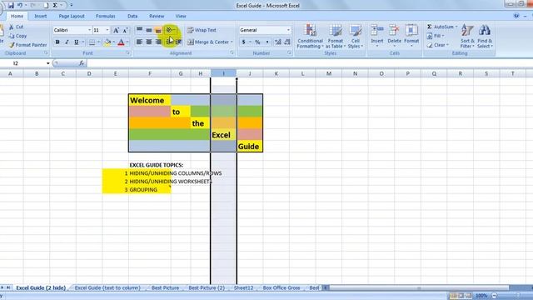
Task: Expand the font size dropdown
Action: 107,30
